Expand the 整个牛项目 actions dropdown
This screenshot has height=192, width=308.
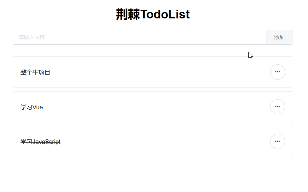click(277, 72)
